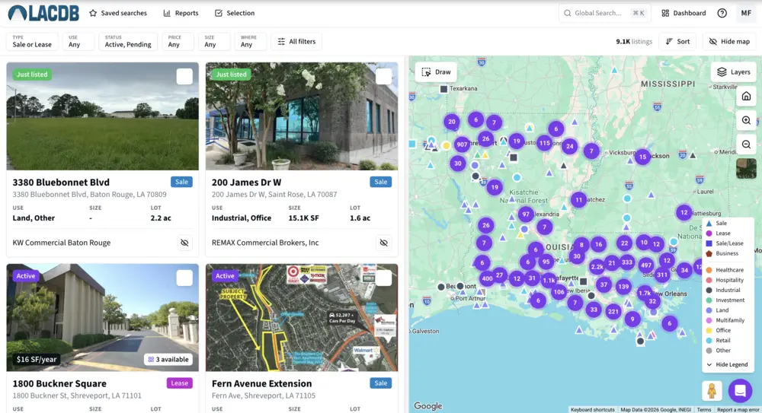
Task: Hide the map panel
Action: pos(729,41)
